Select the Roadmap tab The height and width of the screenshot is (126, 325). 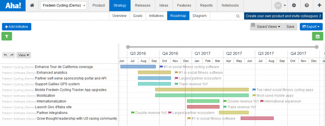pos(178,16)
